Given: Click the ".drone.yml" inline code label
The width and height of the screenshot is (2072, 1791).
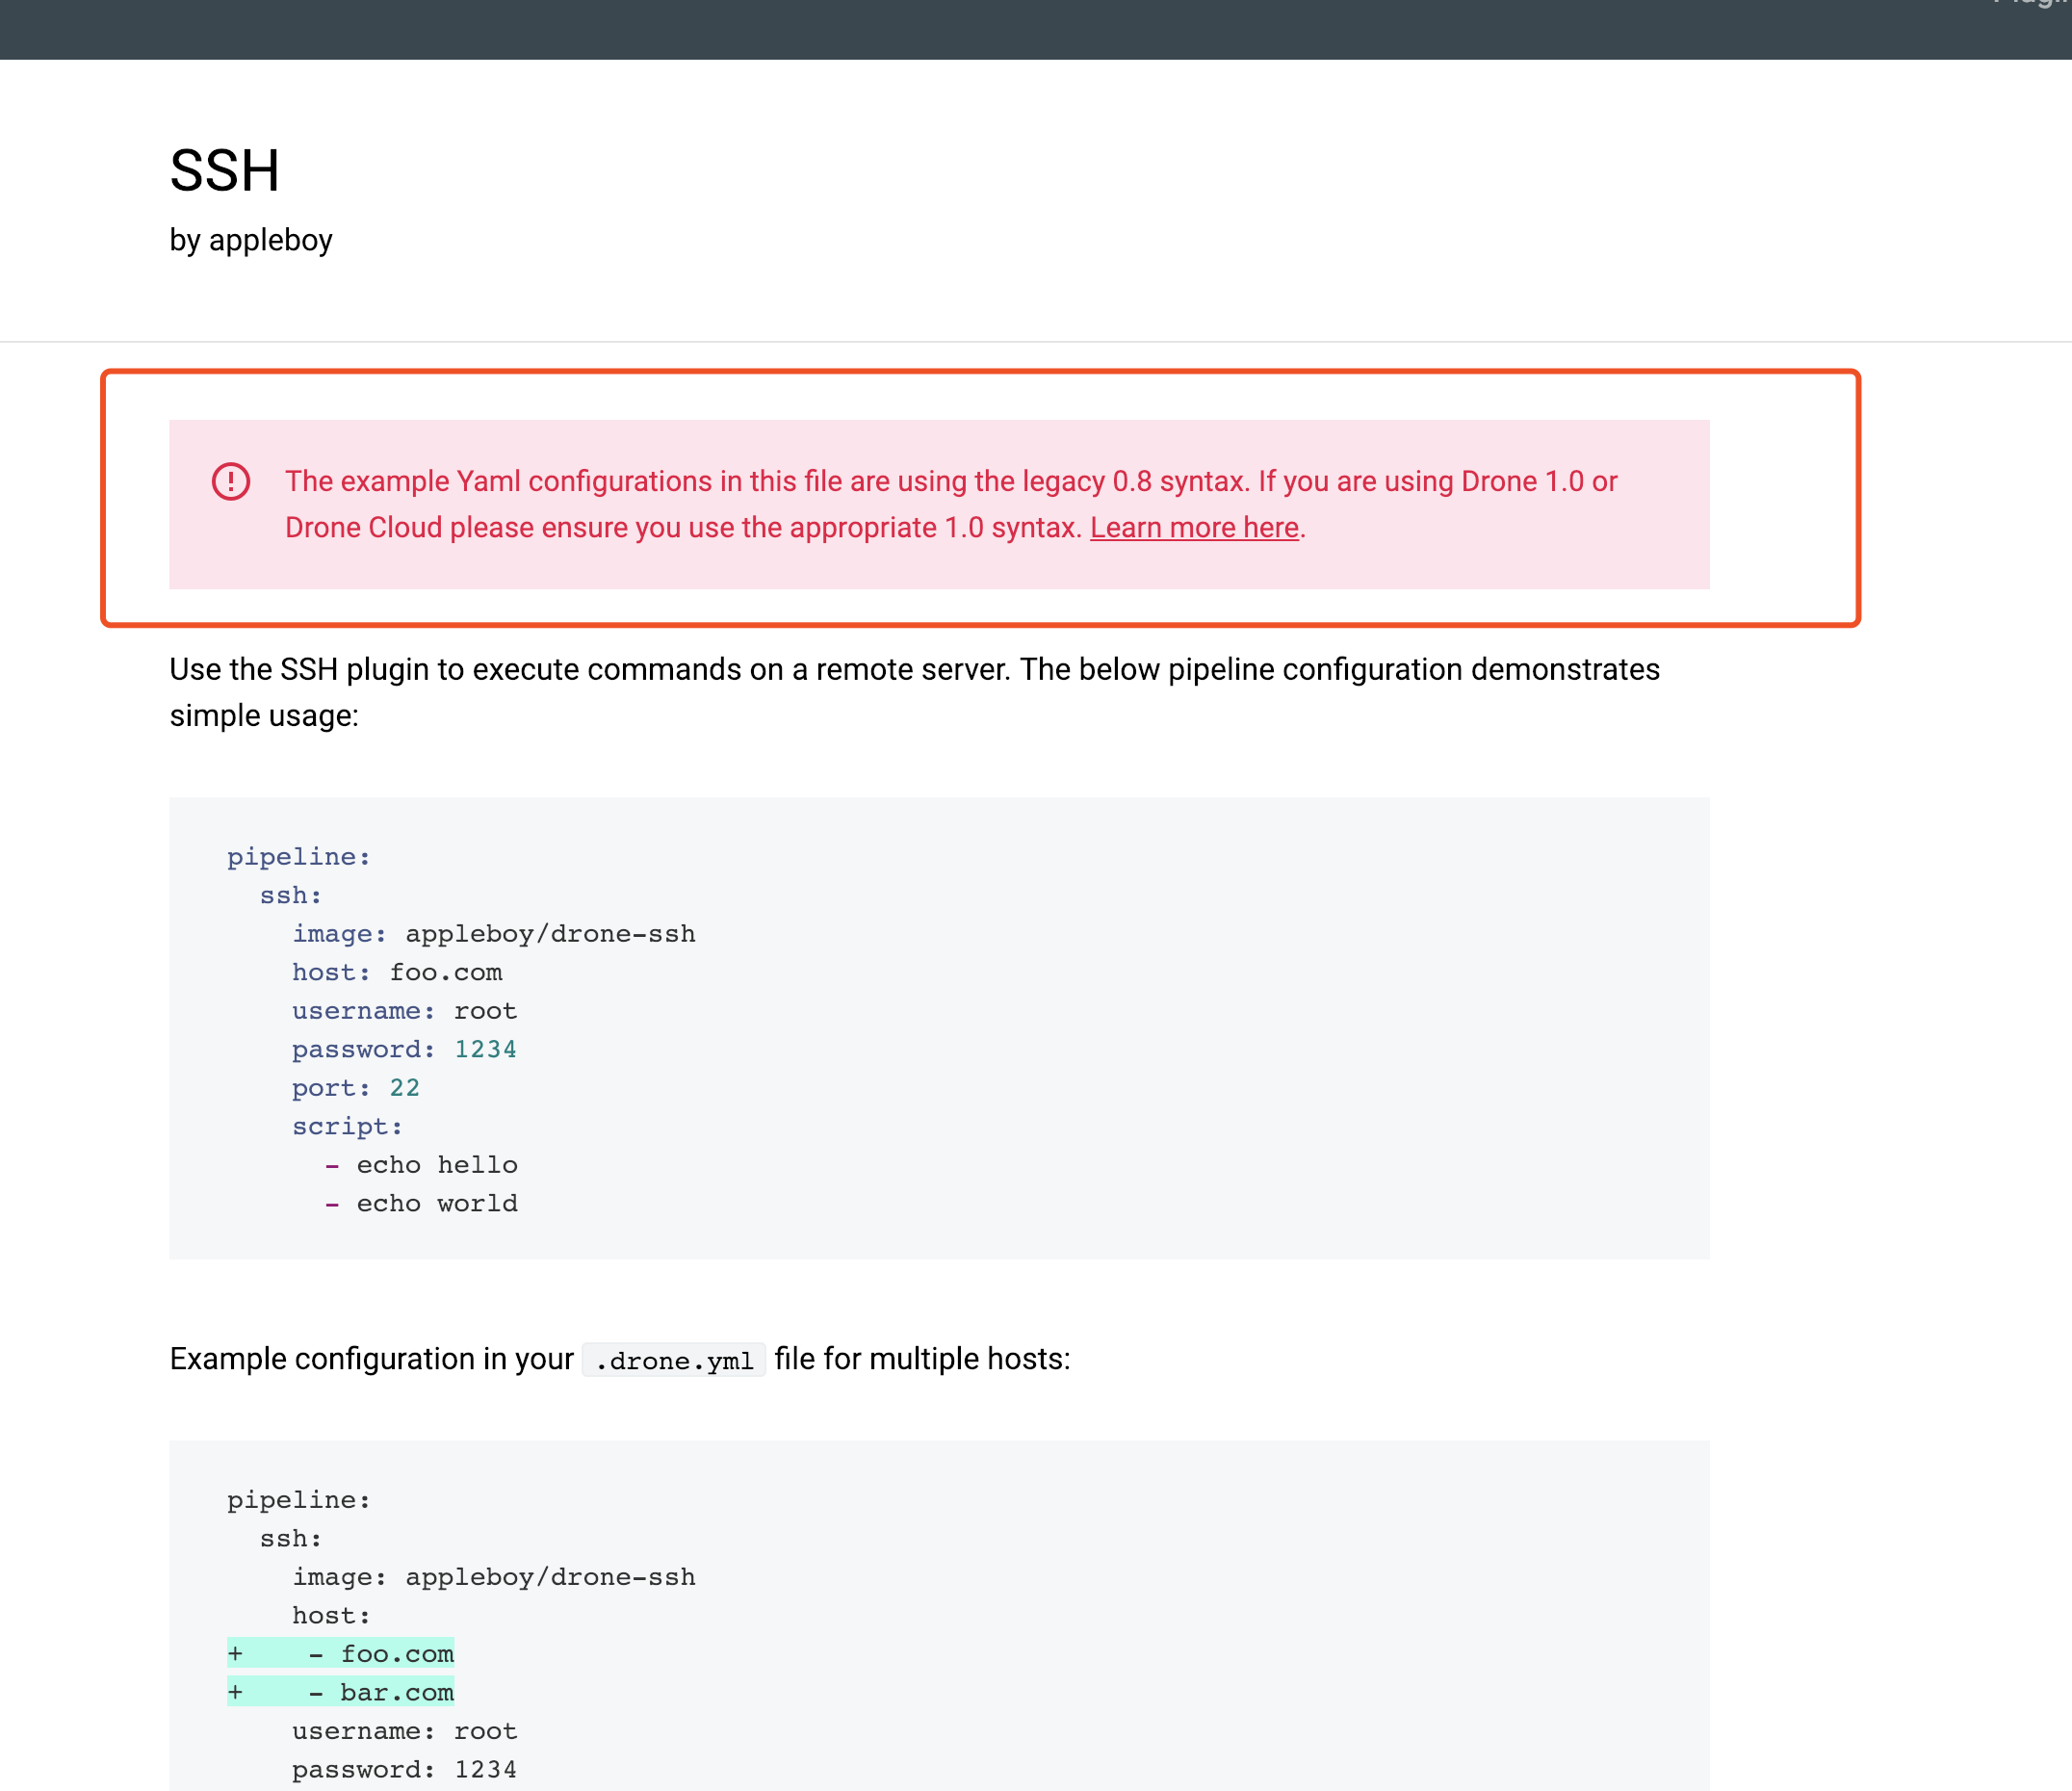Looking at the screenshot, I should pos(674,1361).
